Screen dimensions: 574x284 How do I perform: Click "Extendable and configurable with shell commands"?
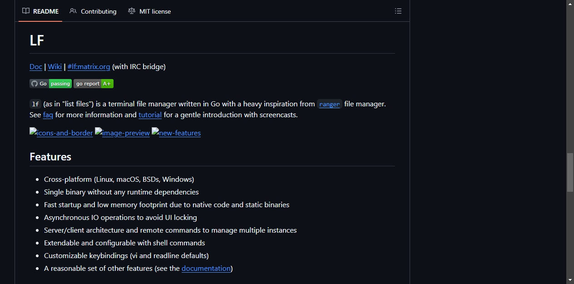124,243
